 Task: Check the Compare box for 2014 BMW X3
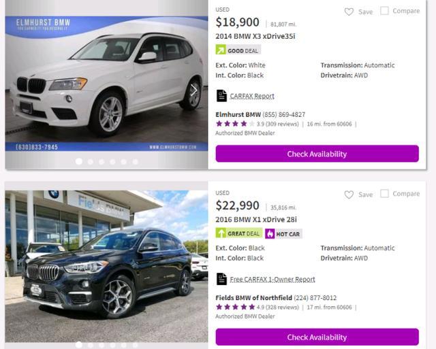[385, 11]
